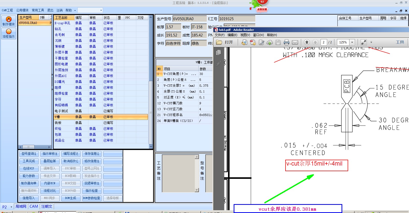Click the 工艺名称 column header

tap(64, 18)
